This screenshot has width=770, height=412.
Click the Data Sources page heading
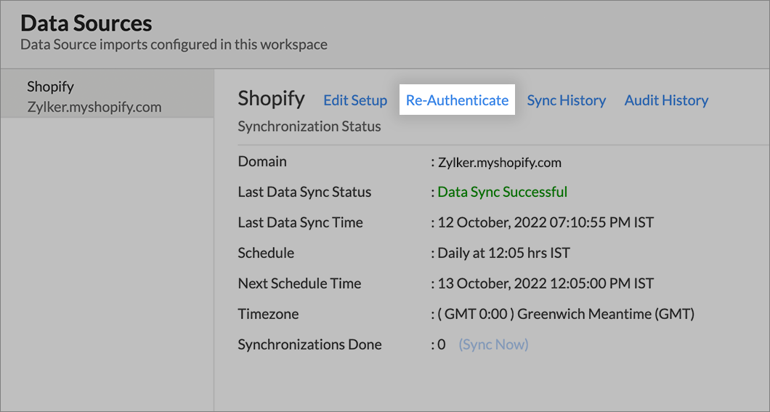(x=86, y=23)
